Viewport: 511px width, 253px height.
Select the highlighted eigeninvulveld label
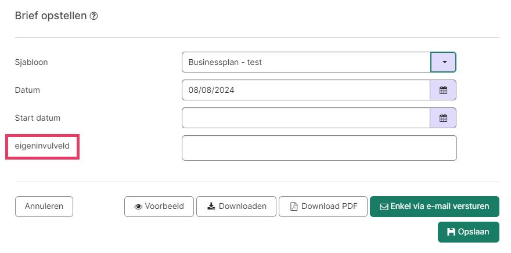point(42,146)
